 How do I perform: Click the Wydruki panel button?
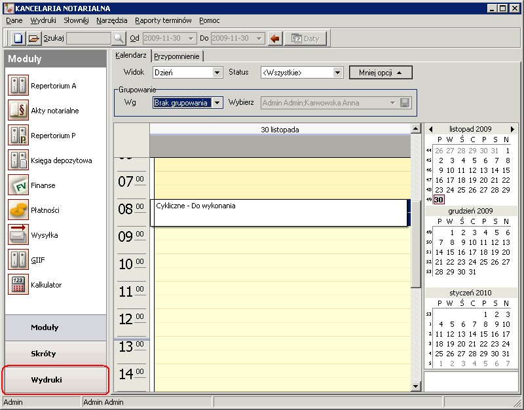click(x=55, y=380)
